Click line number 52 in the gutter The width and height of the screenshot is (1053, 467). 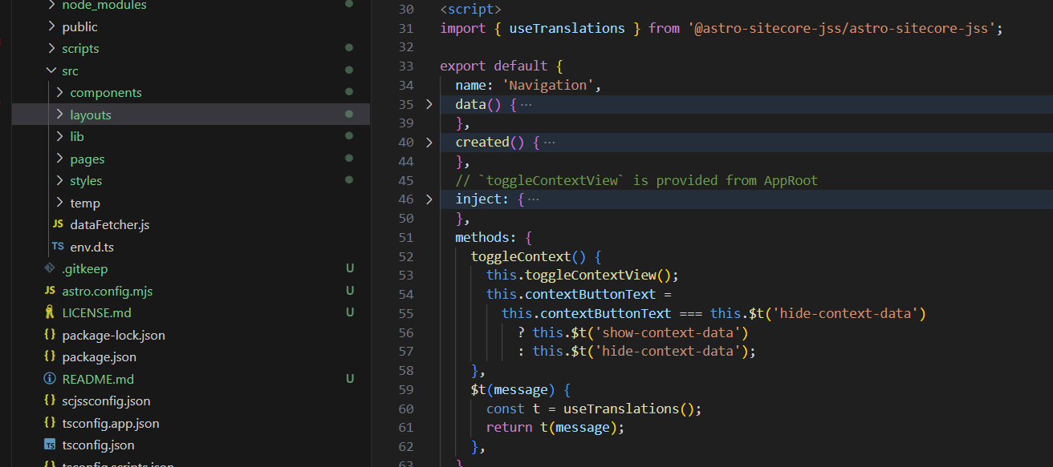pos(405,256)
